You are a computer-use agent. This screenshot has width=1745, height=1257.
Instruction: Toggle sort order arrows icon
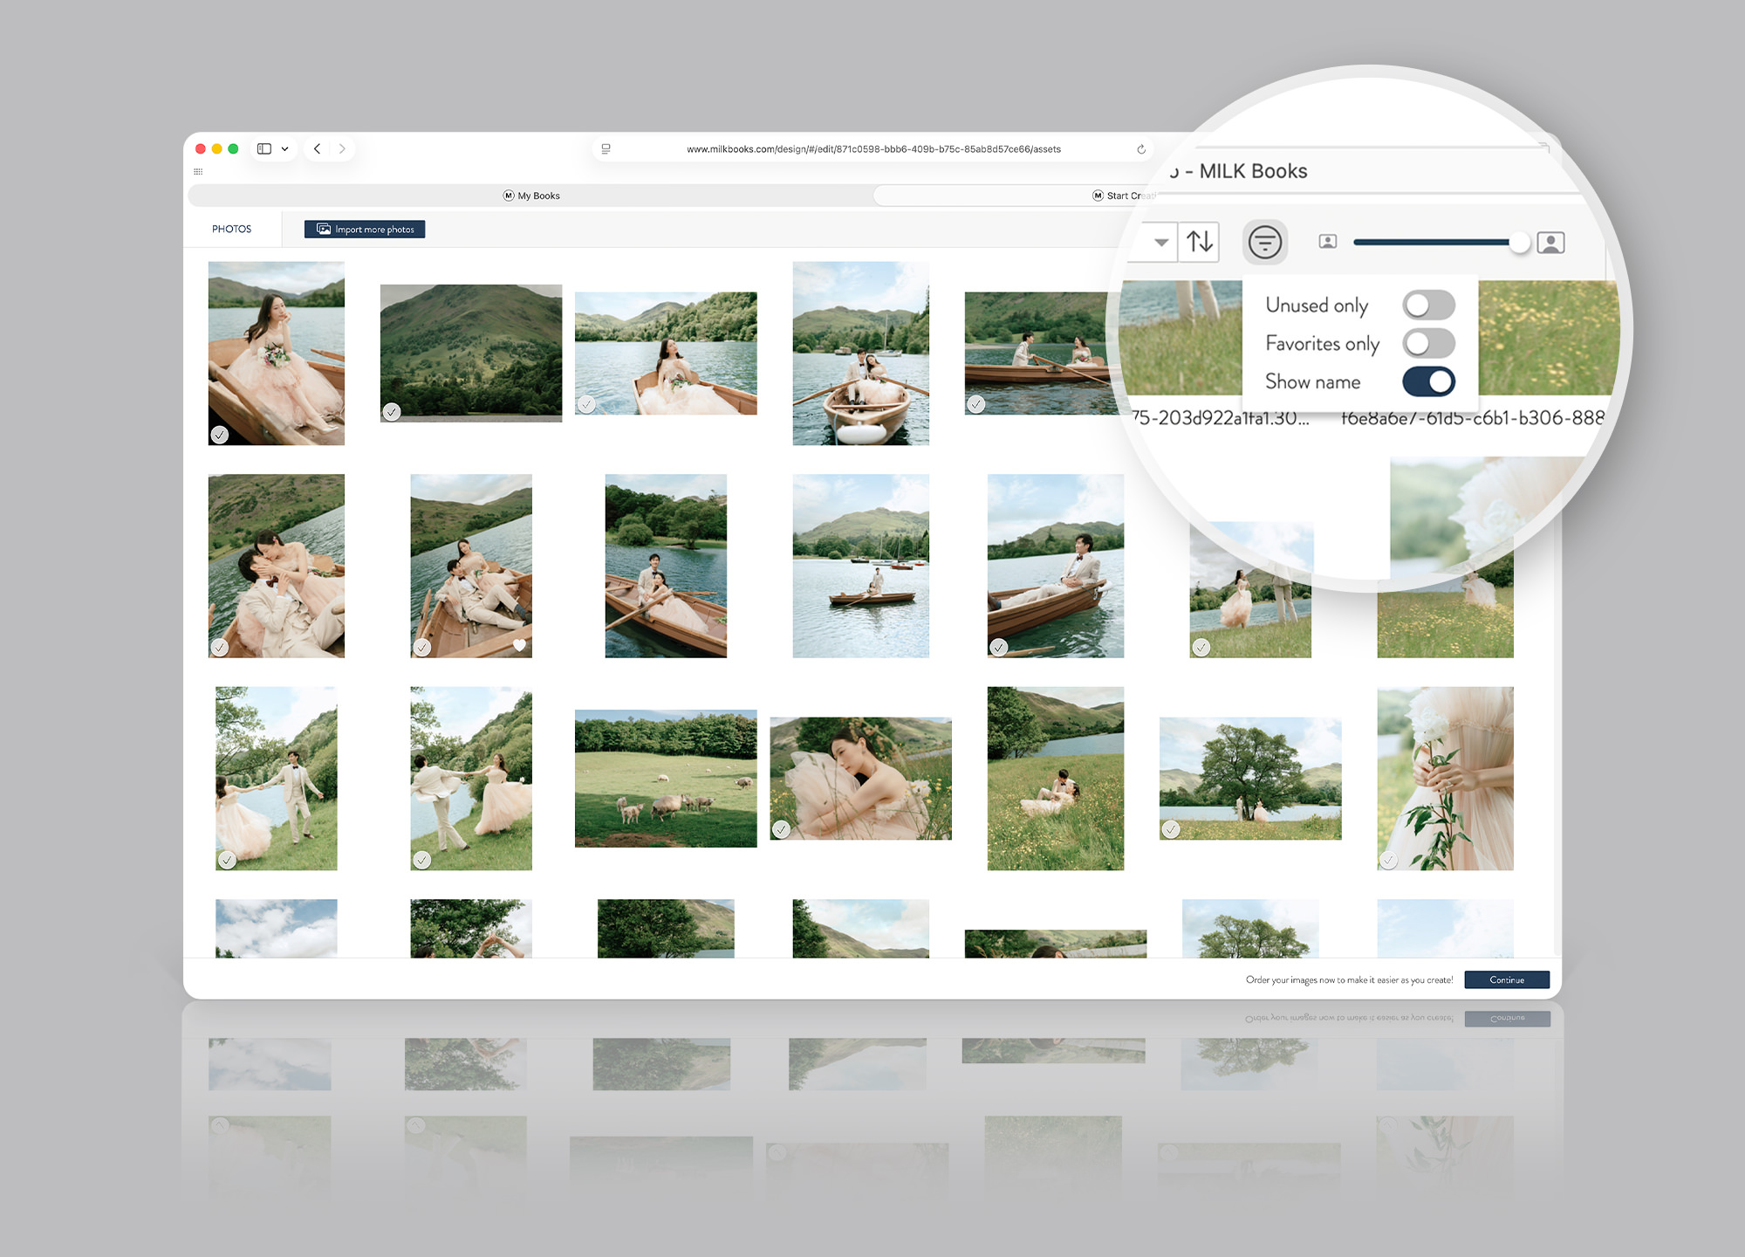click(x=1200, y=241)
